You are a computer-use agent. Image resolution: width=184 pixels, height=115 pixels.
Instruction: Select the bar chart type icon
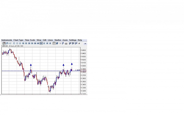7,43
